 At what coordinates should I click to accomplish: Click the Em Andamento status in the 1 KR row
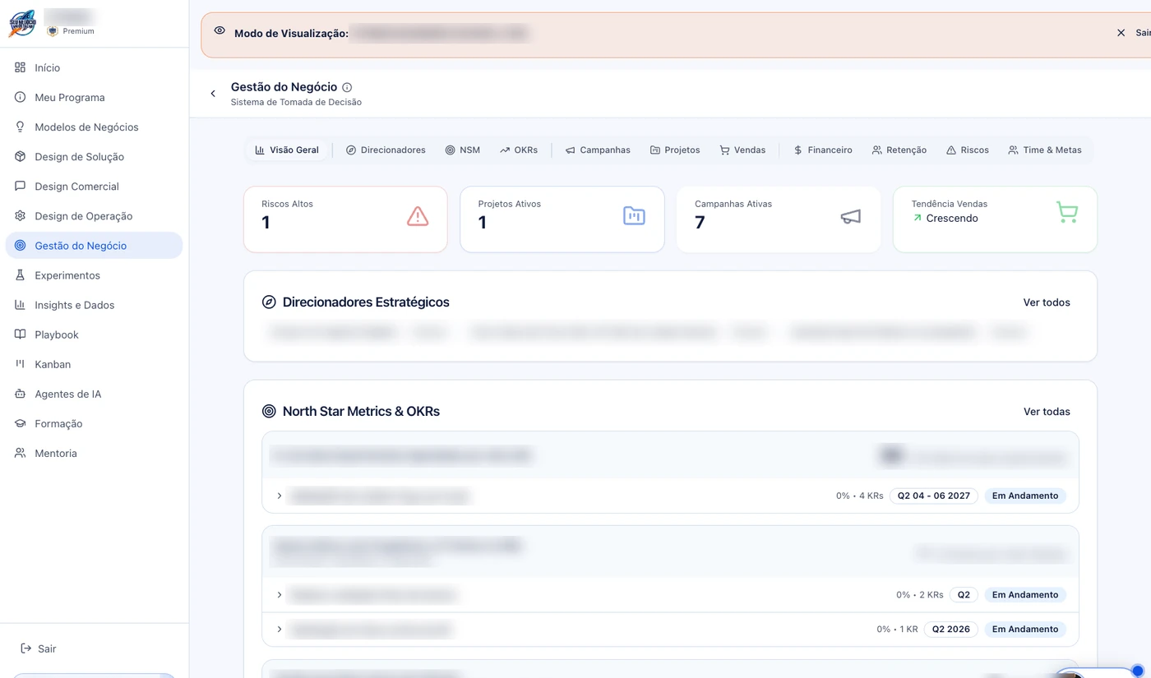(1025, 630)
